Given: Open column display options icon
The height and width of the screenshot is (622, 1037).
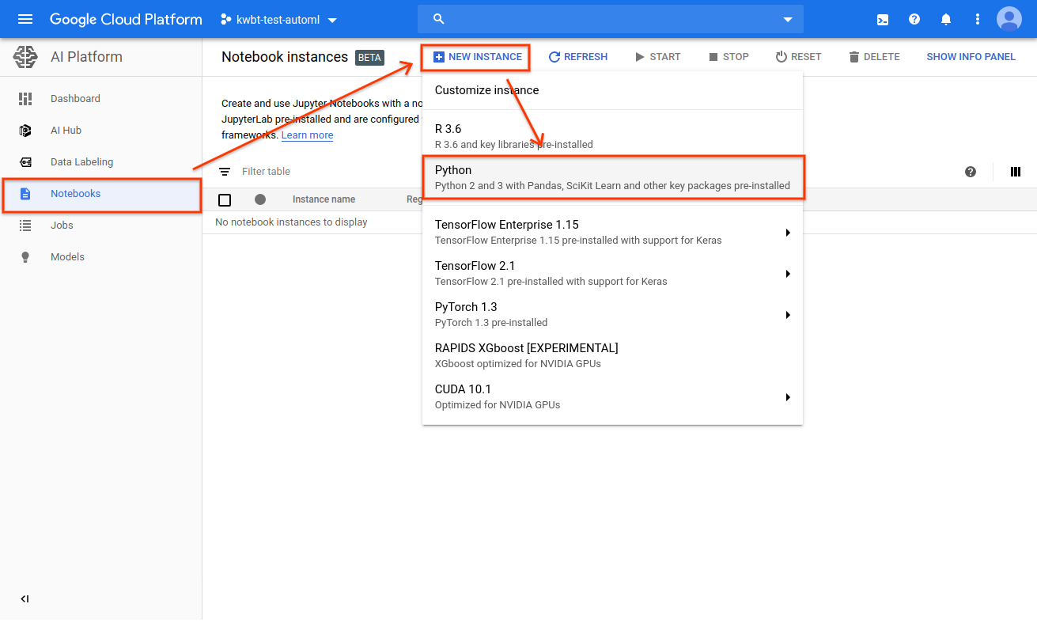Looking at the screenshot, I should tap(1016, 172).
